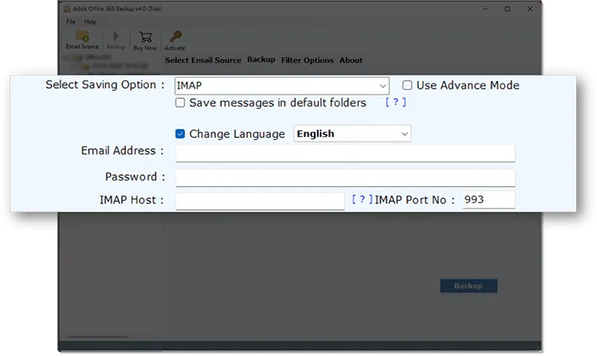597x356 pixels.
Task: Open the Buy Now cart icon
Action: (145, 41)
